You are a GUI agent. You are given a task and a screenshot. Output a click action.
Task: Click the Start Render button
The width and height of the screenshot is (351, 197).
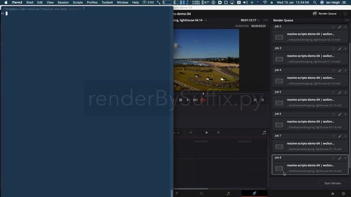tap(332, 183)
